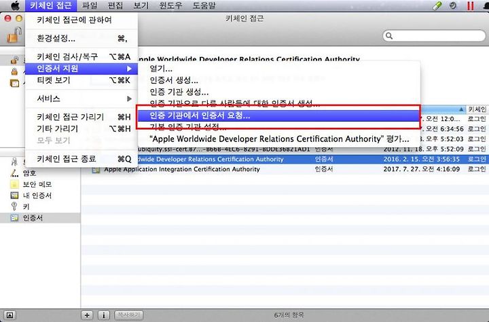Viewport: 489px width, 322px height.
Task: Click the sort arrow in column header
Action: click(x=461, y=109)
